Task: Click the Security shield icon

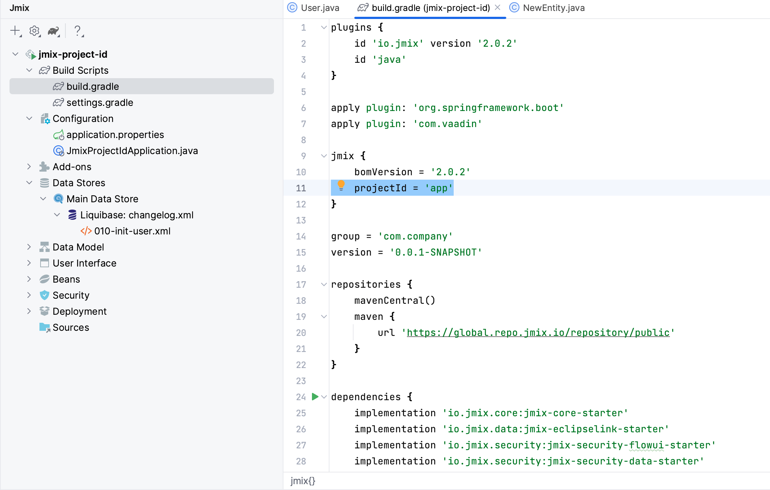Action: [x=45, y=295]
